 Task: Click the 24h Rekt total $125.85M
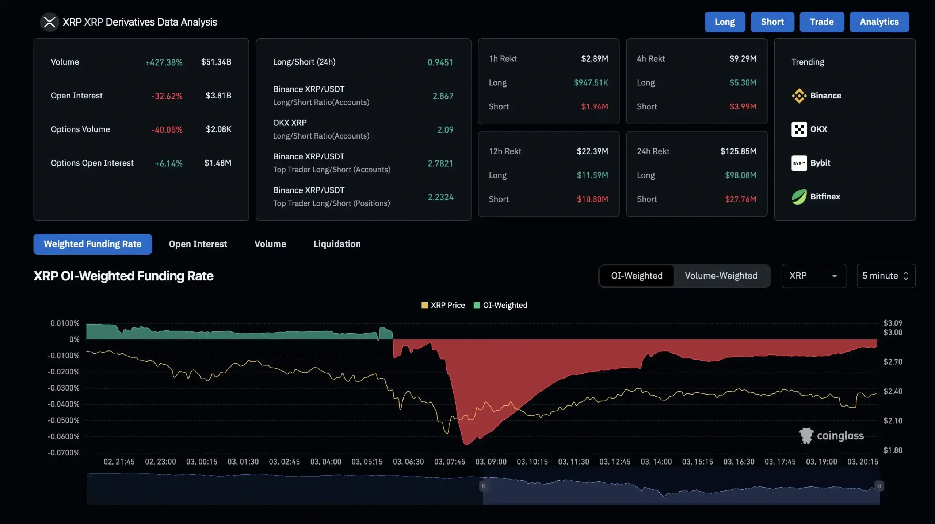click(738, 151)
